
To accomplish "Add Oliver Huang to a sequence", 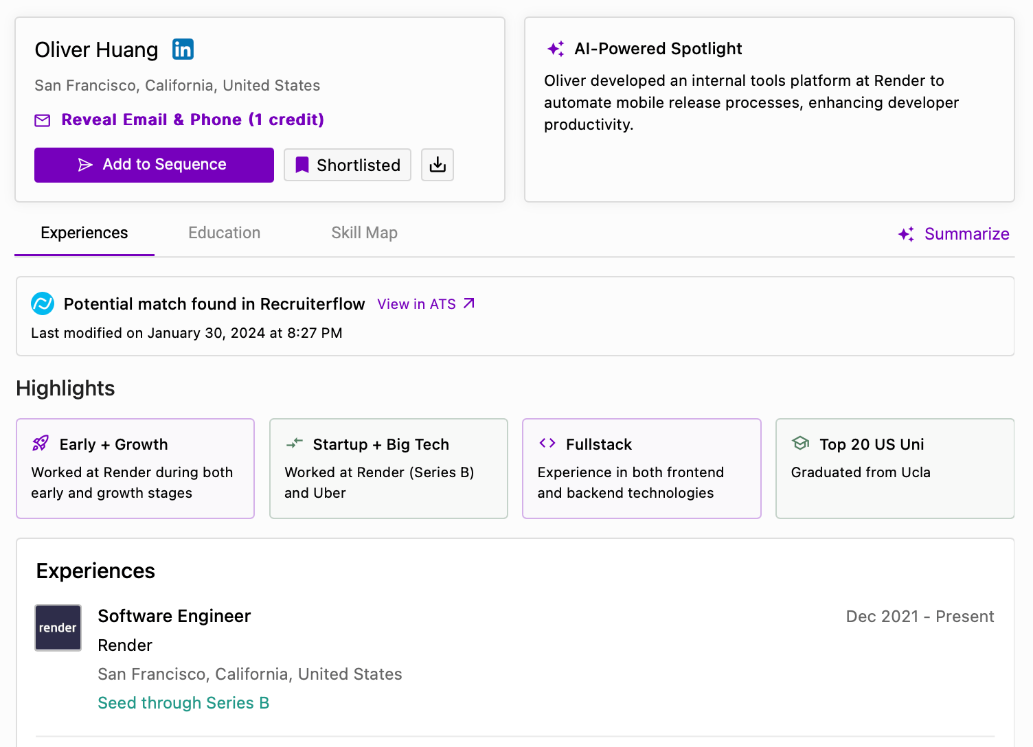I will coord(154,165).
